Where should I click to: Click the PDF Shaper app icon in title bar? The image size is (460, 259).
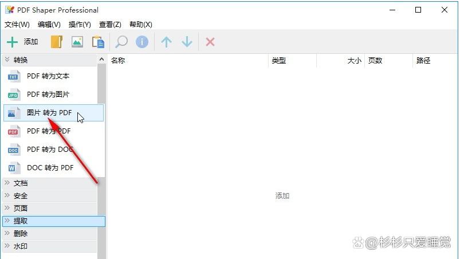tap(9, 10)
